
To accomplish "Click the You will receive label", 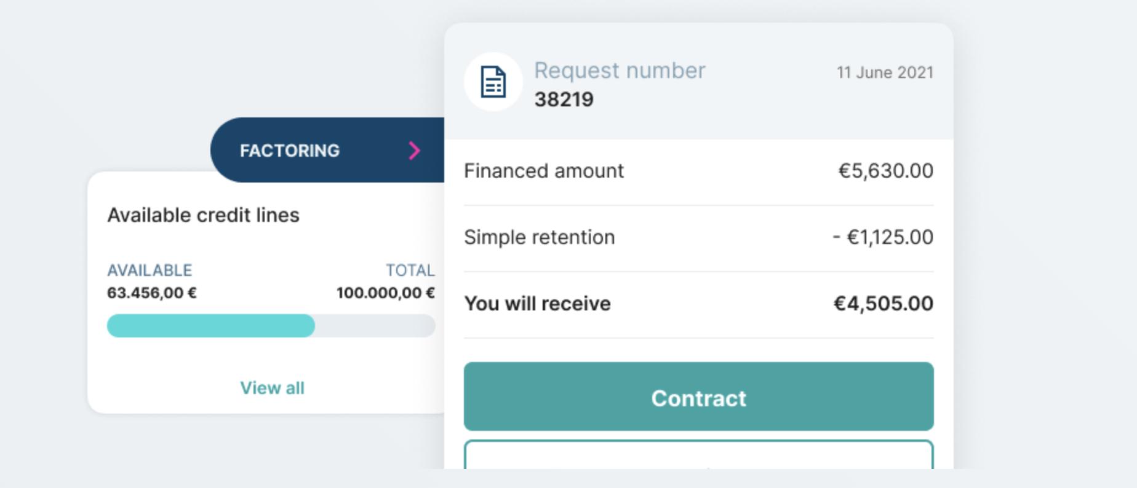I will tap(537, 304).
